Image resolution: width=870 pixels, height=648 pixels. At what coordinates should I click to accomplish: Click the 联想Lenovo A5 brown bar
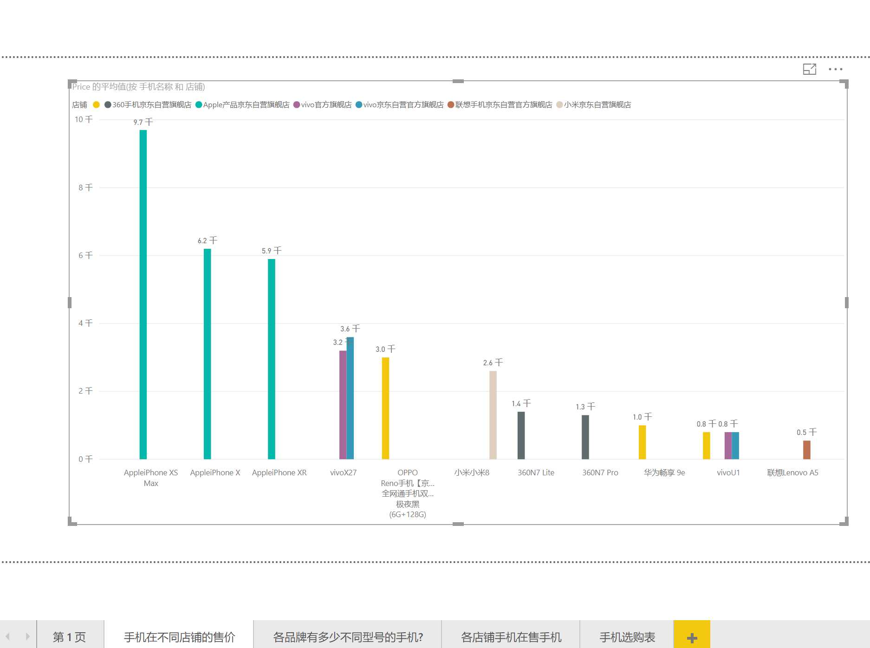[806, 450]
